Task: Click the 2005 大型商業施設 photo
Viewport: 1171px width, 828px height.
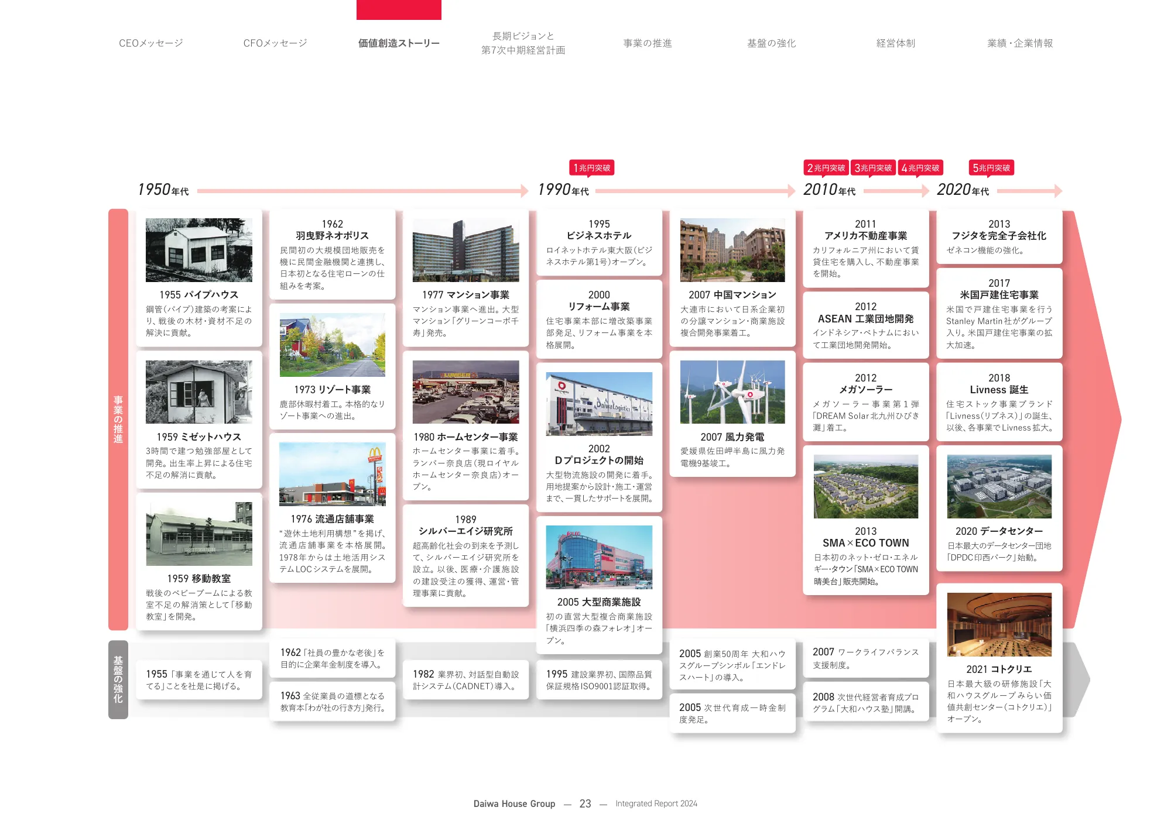Action: tap(599, 557)
